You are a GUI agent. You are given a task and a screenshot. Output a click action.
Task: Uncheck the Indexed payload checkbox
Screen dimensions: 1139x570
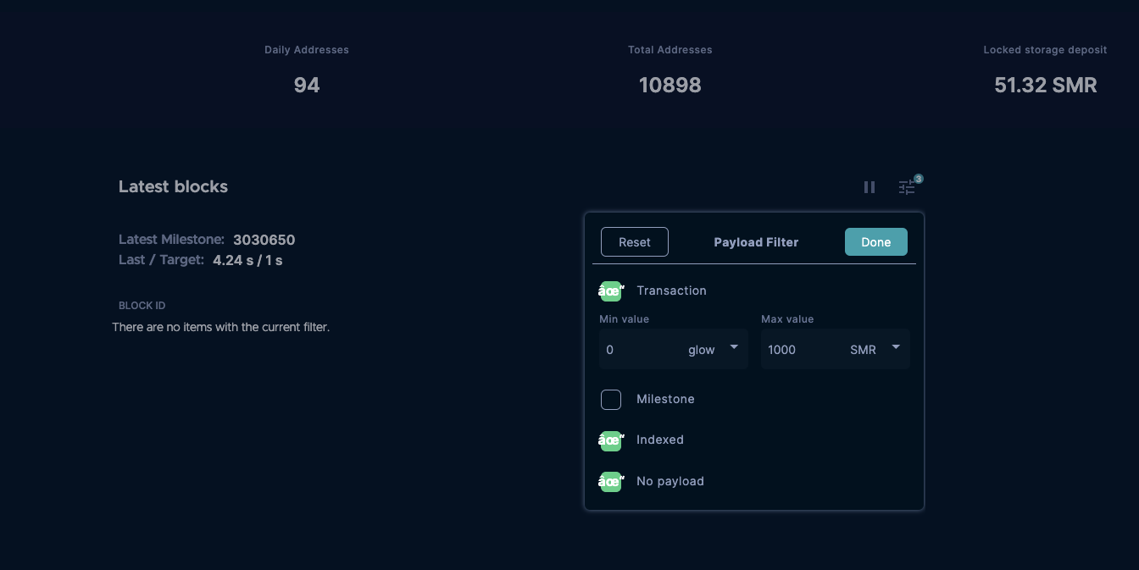click(x=611, y=440)
